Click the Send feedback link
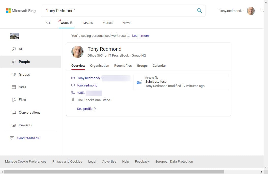 [28, 138]
